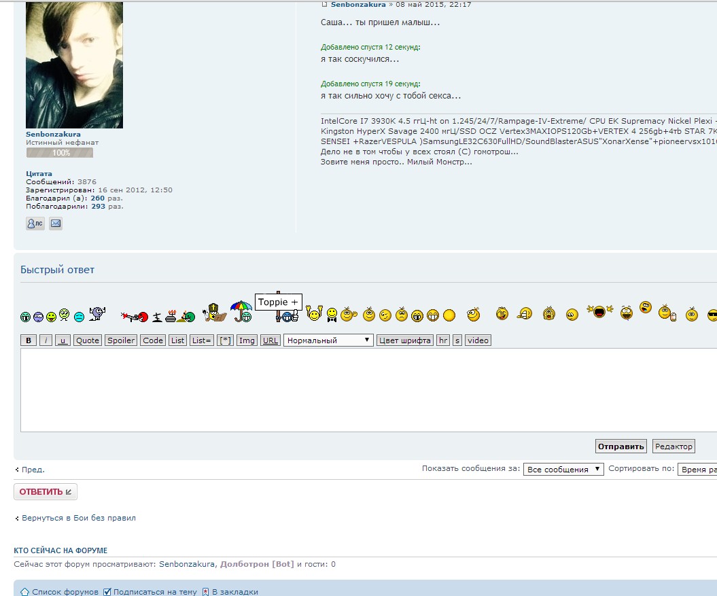
Task: Click the home icon beside Список форумов
Action: [25, 592]
